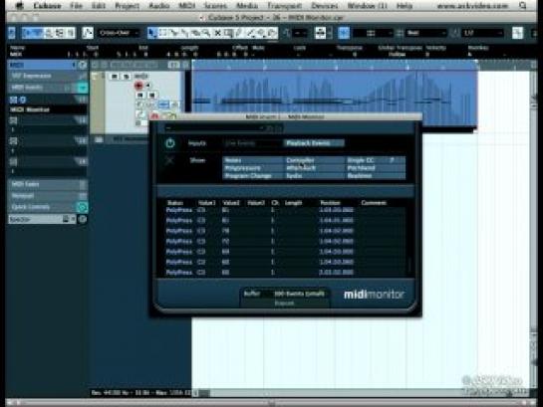Viewport: 543px width, 407px height.
Task: Click the Auto-Scroll toolbar icon
Action: [320, 33]
